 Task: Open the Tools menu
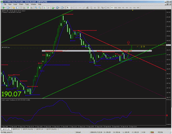tap(27, 4)
